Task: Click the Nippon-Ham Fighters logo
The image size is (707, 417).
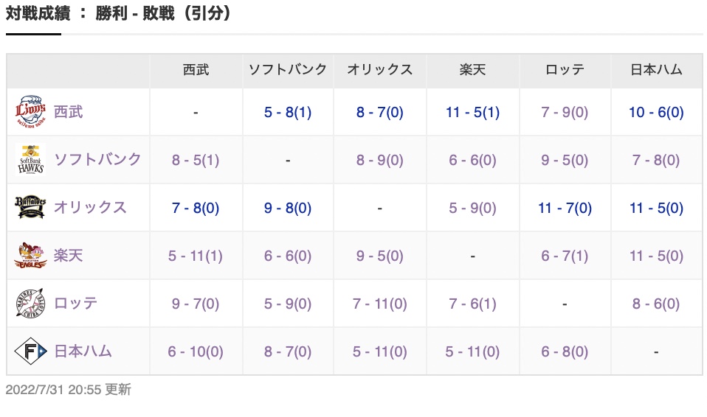Action: [x=30, y=351]
